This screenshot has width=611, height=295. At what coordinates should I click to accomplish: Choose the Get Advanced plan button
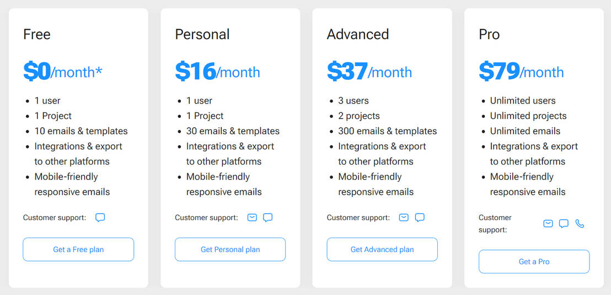(382, 249)
